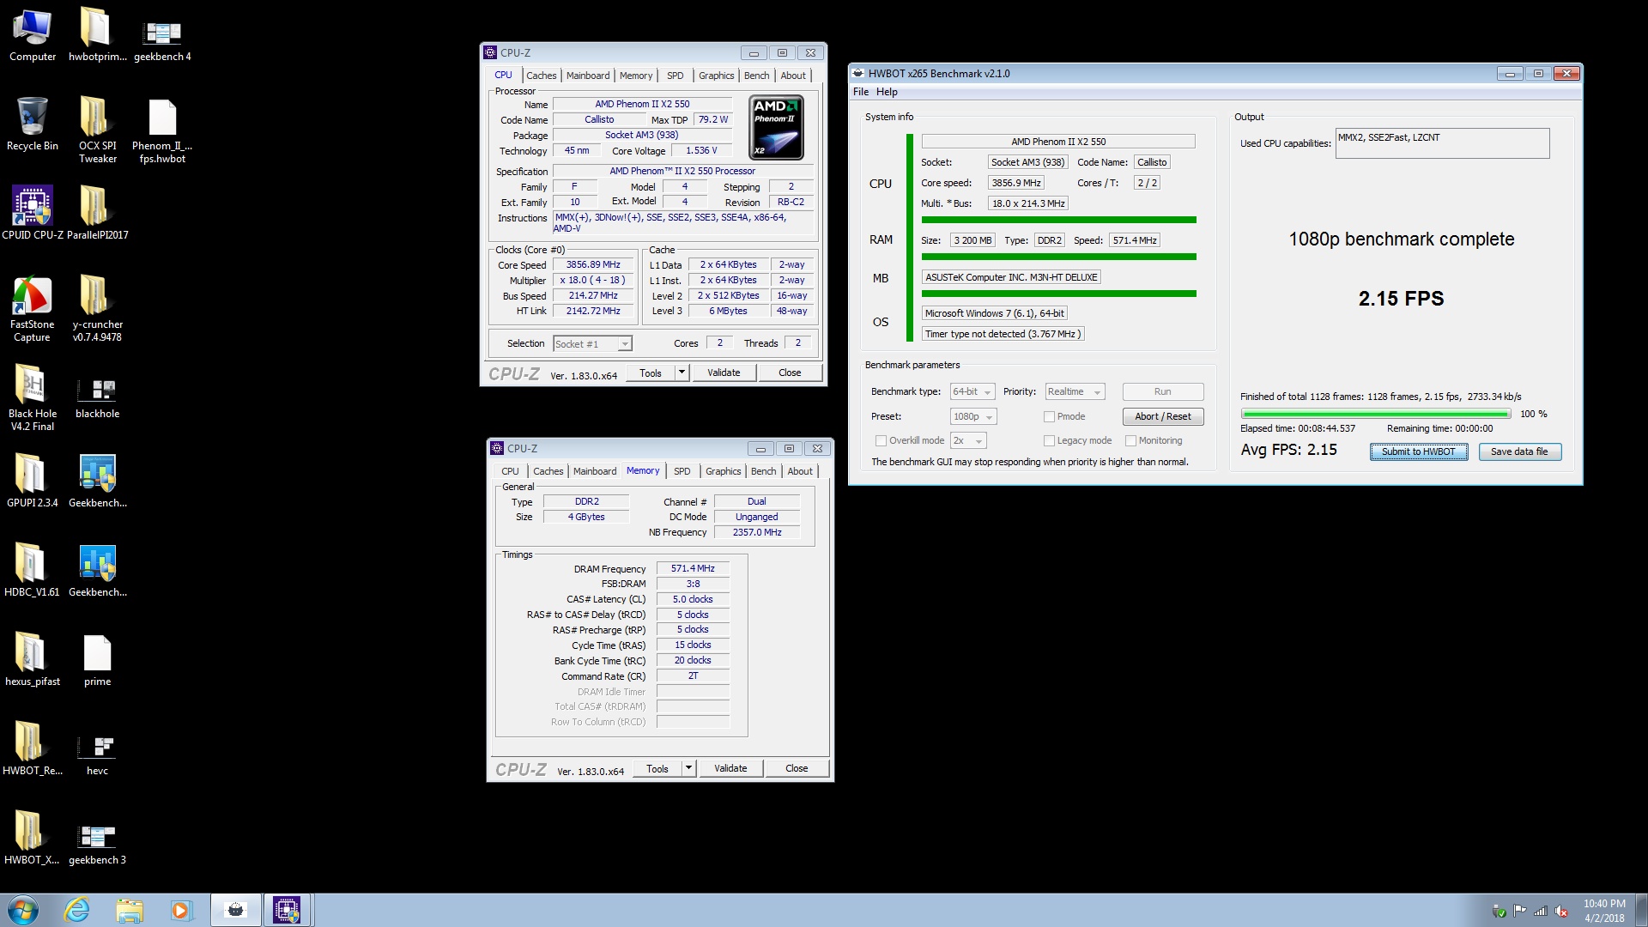Select the Phenom_II fps.hwbot file icon

point(162,130)
